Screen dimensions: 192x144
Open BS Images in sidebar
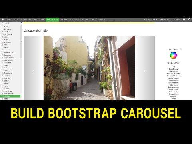pos(5,40)
